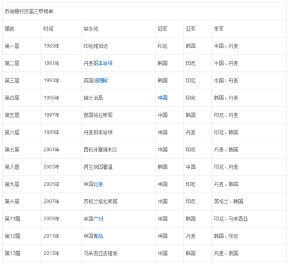Select the 举办地 column header
The height and width of the screenshot is (264, 289).
coord(91,29)
